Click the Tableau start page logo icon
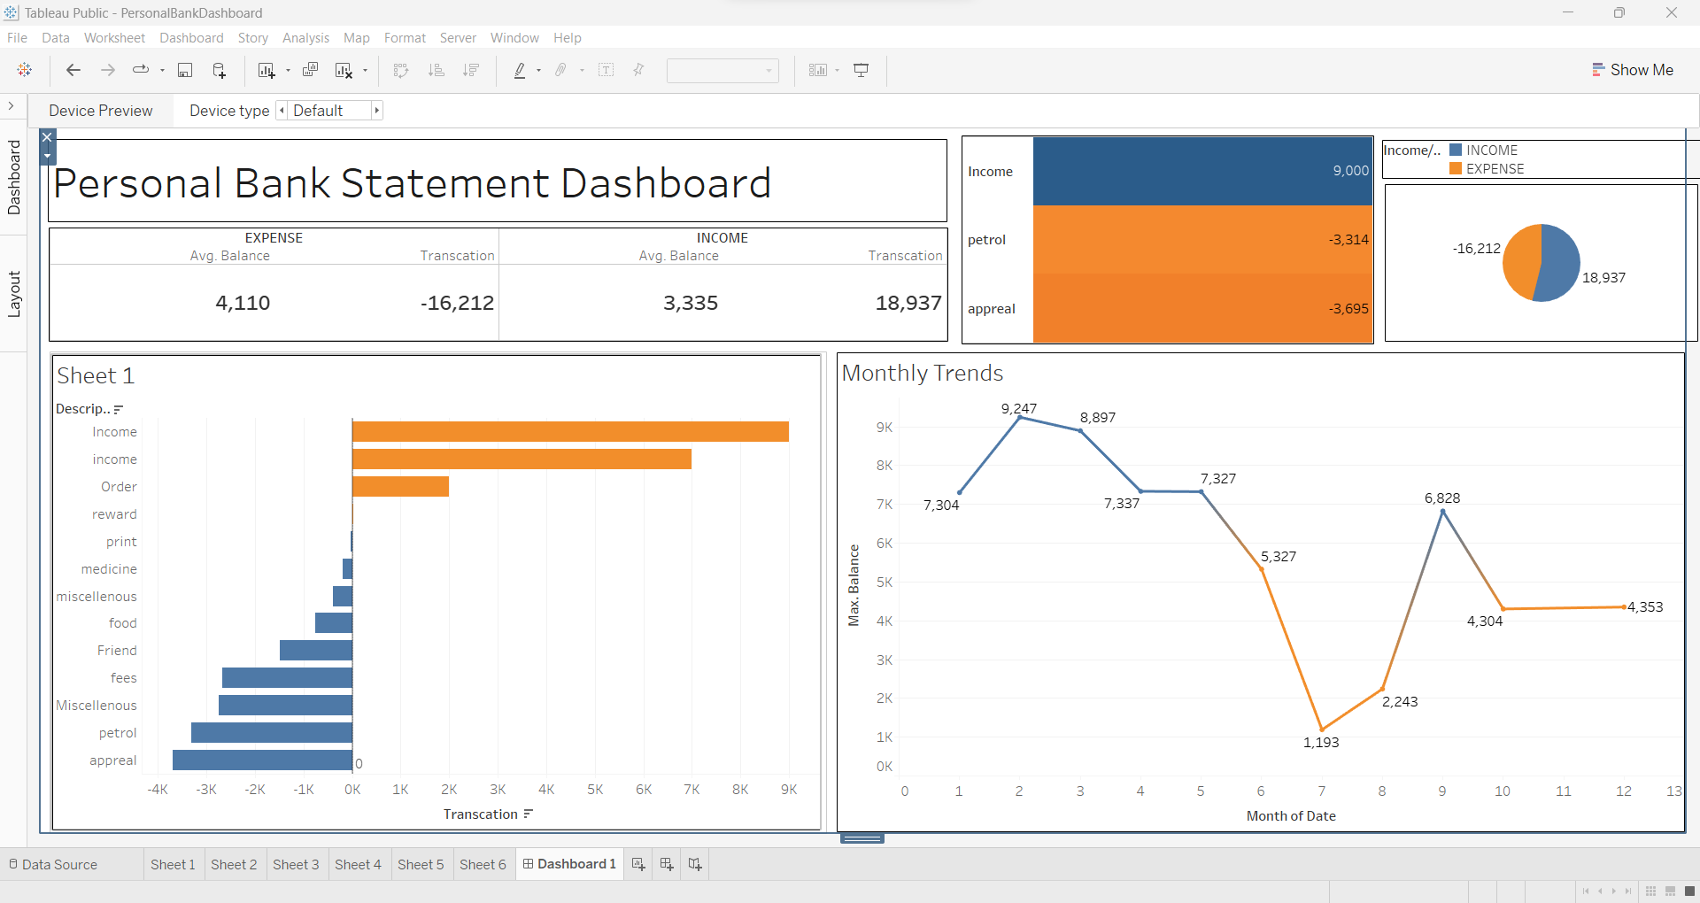The width and height of the screenshot is (1700, 903). point(25,70)
